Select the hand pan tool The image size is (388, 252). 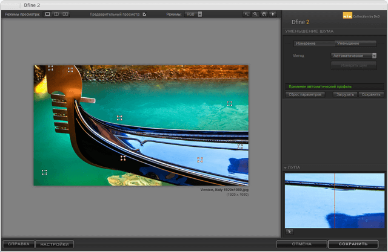tap(264, 13)
